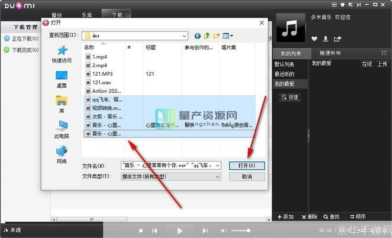Viewport: 392px width, 238px height.
Task: Select the file 1.mp4
Action: coord(96,57)
